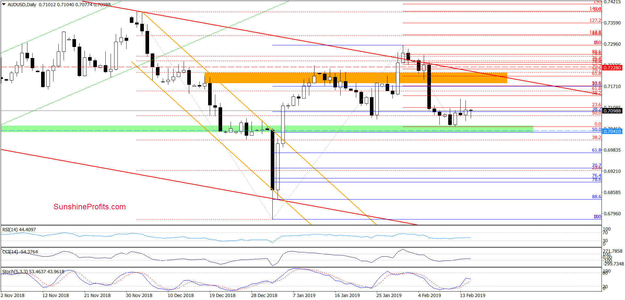
Task: Select the 127.2 Fibonacci level label
Action: tap(595, 20)
